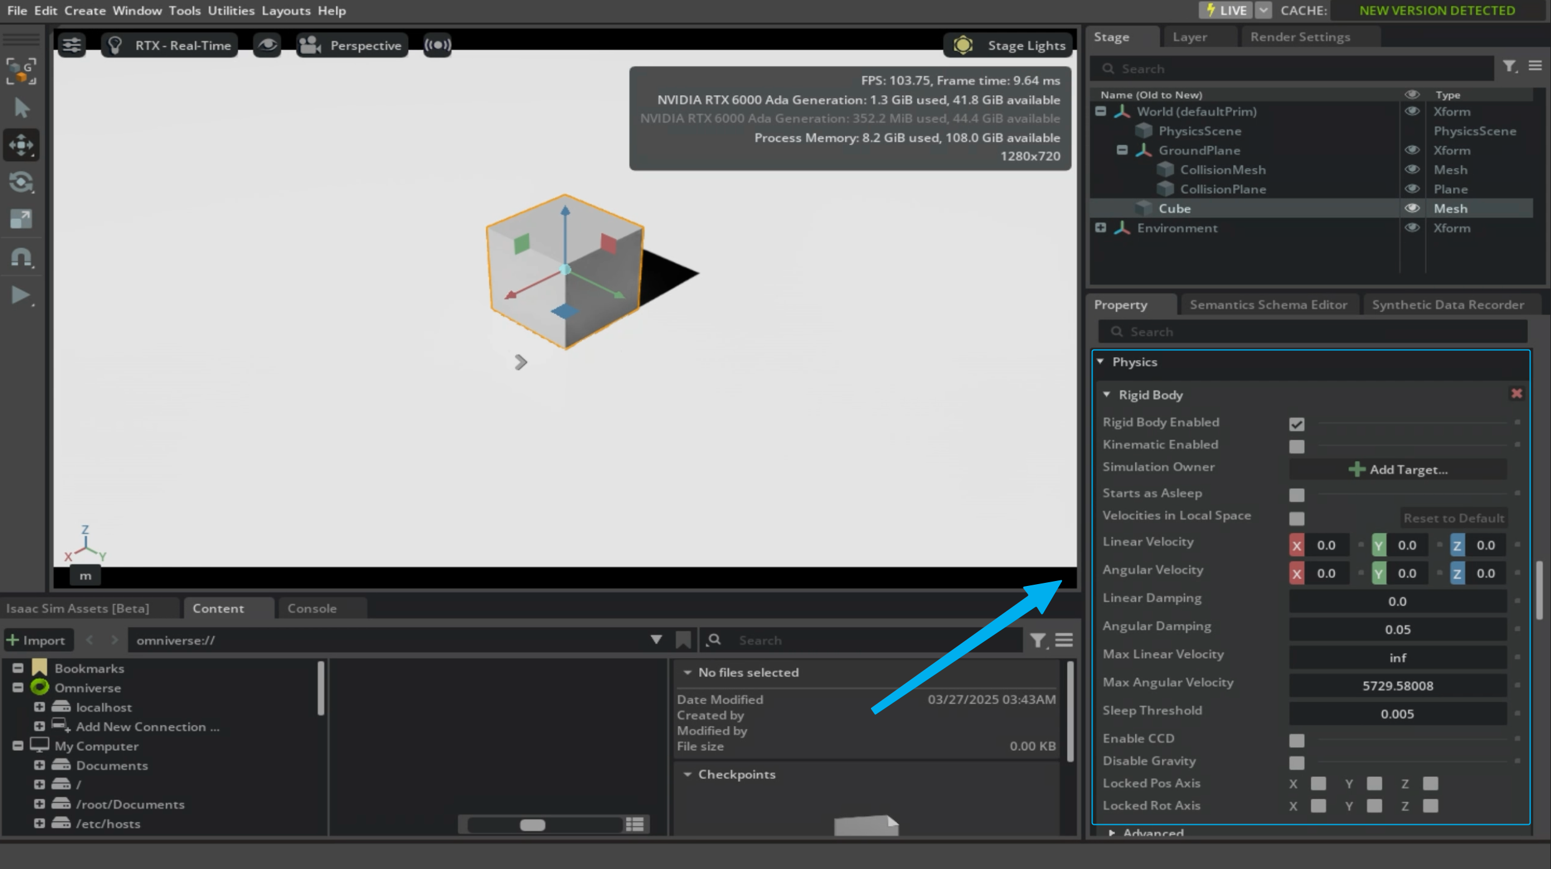Open the LIVE session dropdown arrow
The width and height of the screenshot is (1551, 869).
coord(1263,10)
